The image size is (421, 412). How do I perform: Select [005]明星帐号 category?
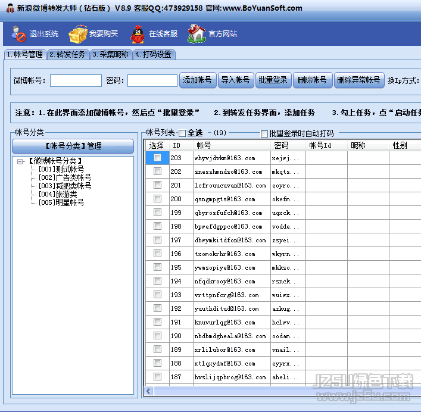click(61, 202)
